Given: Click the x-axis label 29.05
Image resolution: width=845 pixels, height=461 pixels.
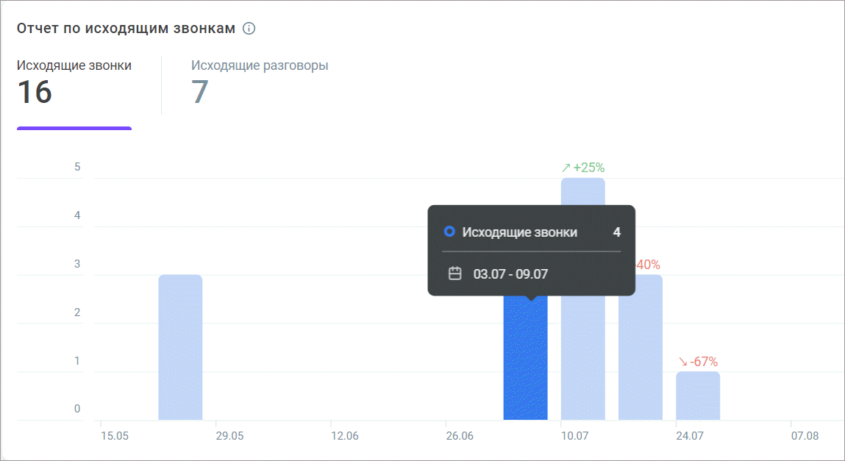Looking at the screenshot, I should click(229, 436).
